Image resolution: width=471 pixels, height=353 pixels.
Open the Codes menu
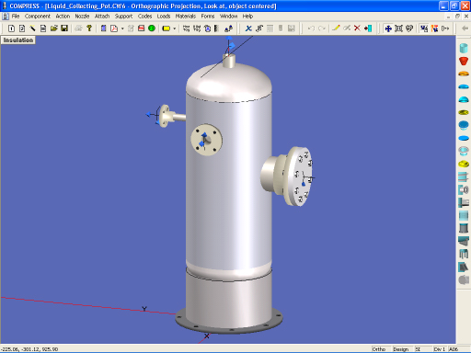[144, 17]
